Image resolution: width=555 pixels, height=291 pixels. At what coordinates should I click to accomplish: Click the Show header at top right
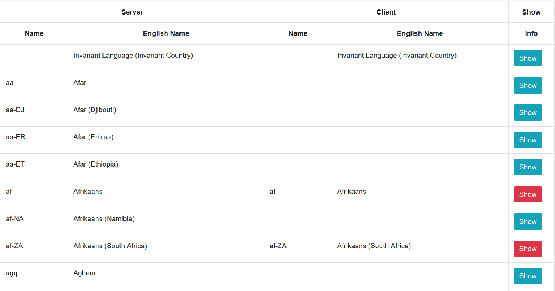[x=531, y=12]
